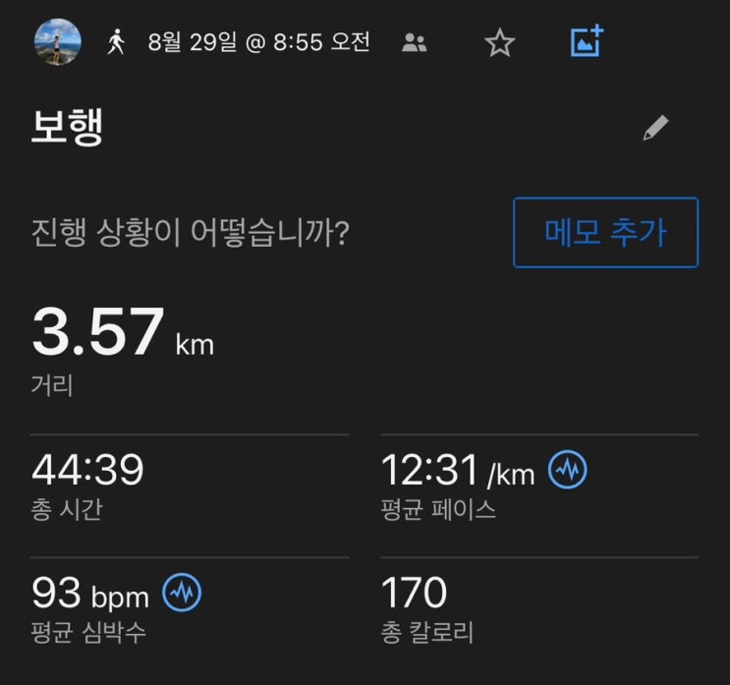Tap the 170 total calories value
Viewport: 730px width, 685px height.
click(414, 593)
